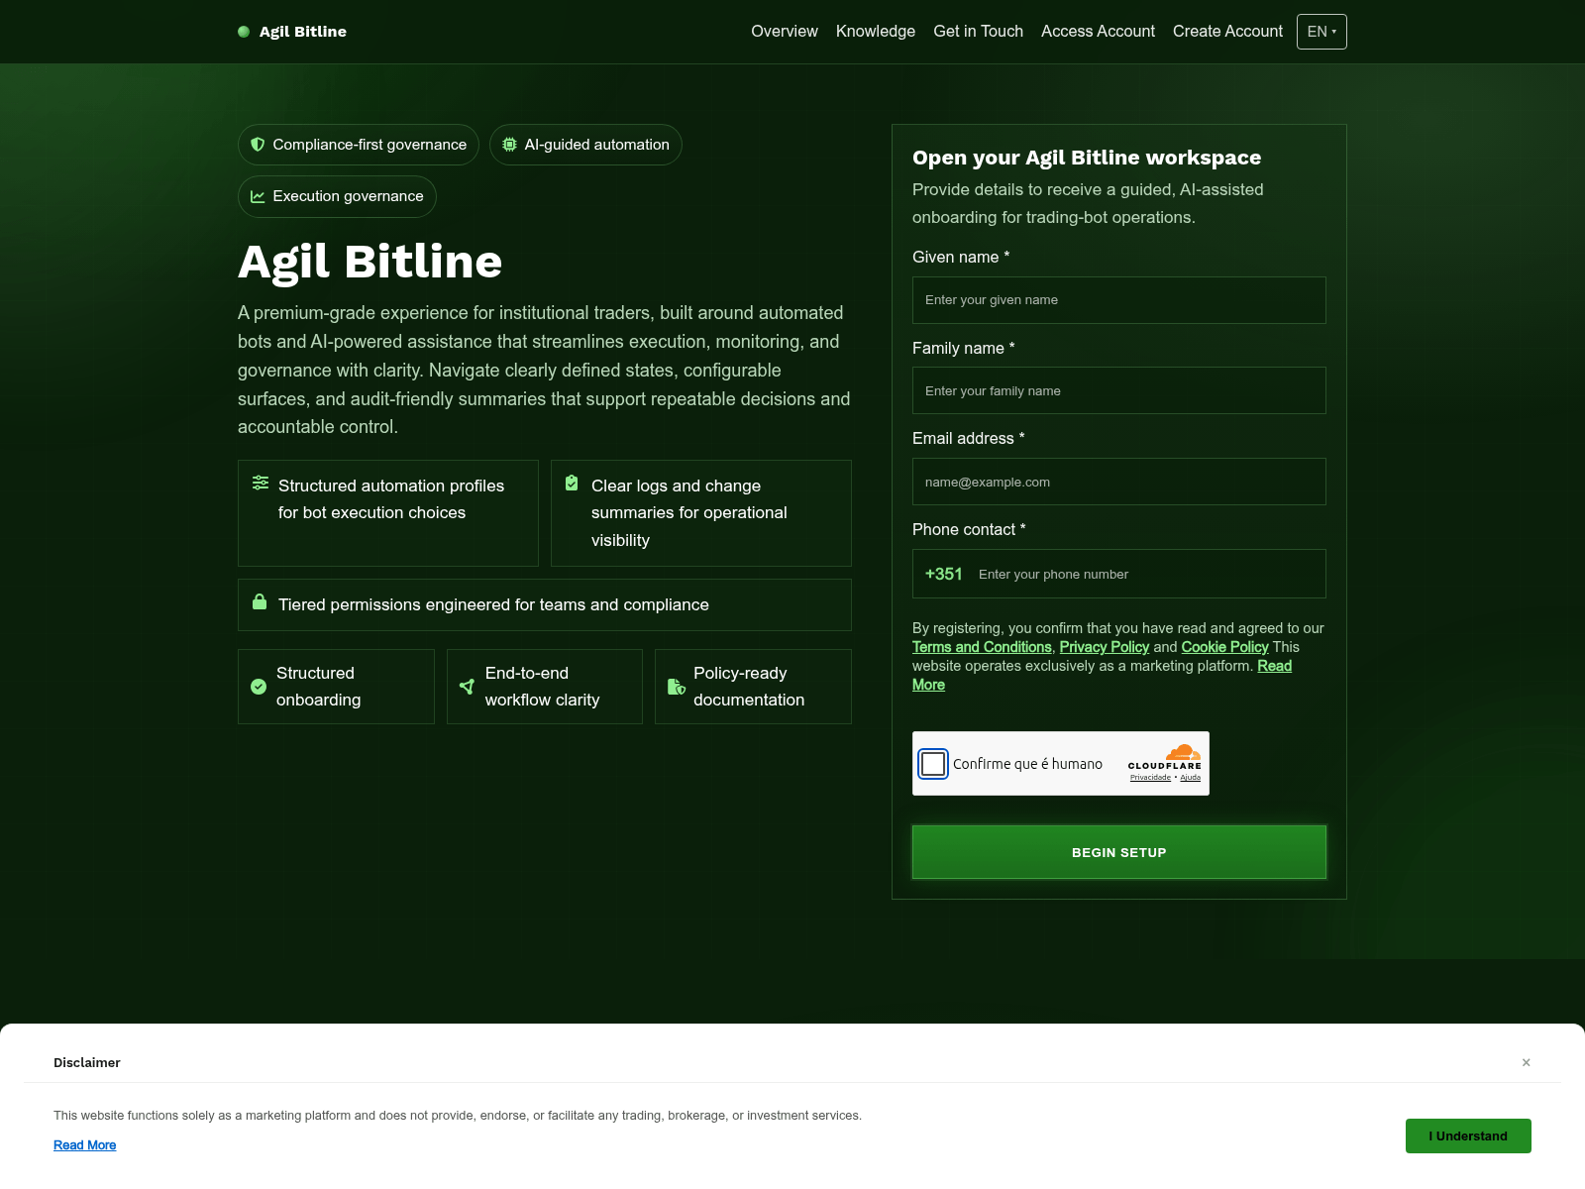Open the EN language dropdown
The image size is (1585, 1189).
click(1321, 32)
